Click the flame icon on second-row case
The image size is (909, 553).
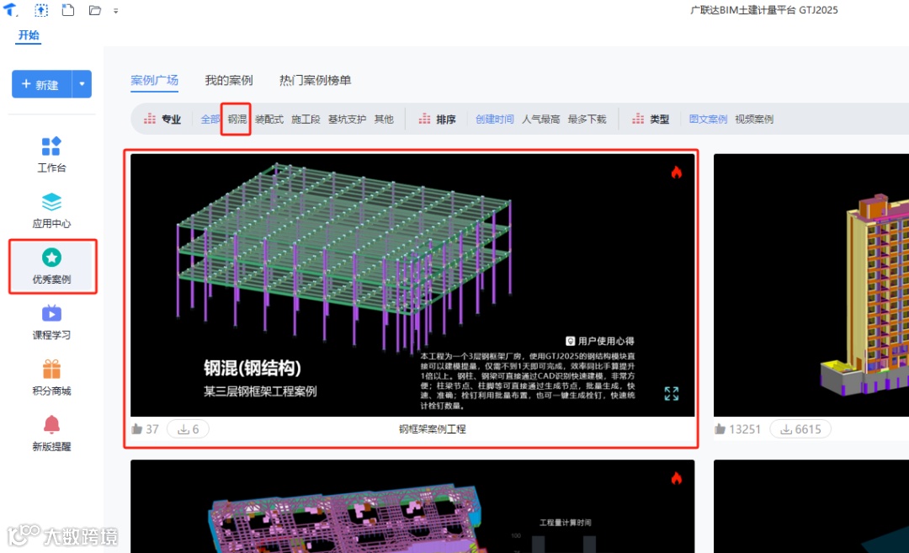click(x=677, y=478)
